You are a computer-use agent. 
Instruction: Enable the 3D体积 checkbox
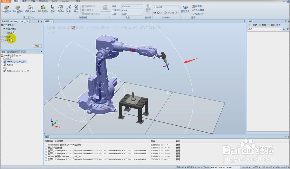tap(2, 41)
